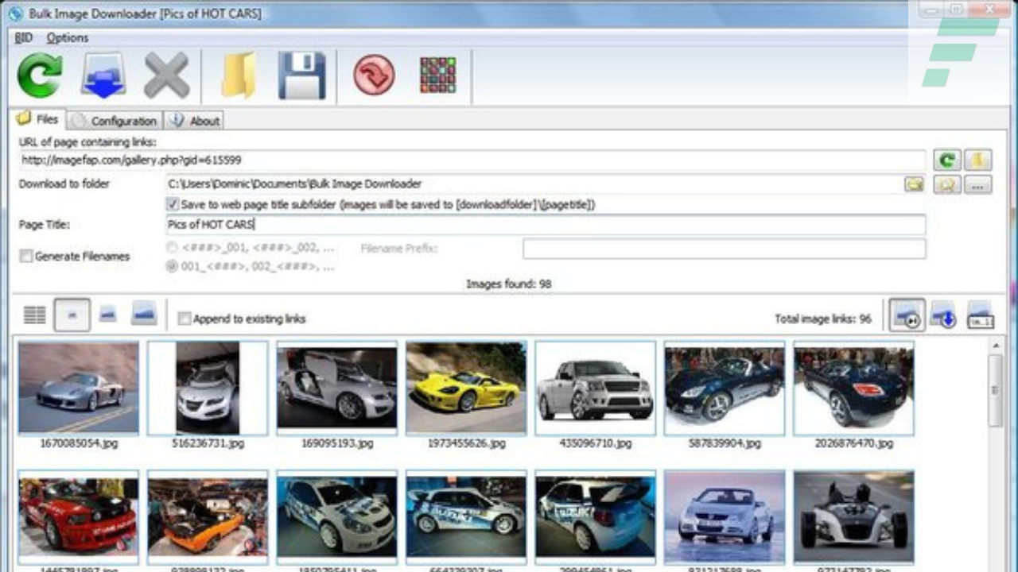The width and height of the screenshot is (1018, 572).
Task: Click the 'Images found: 98' text
Action: coord(509,284)
